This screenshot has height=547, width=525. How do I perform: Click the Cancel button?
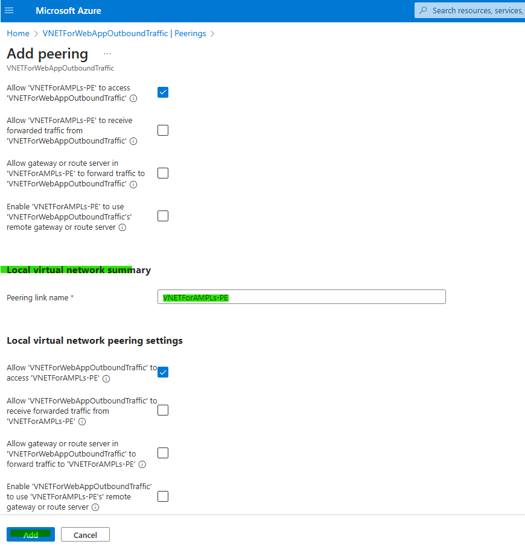(85, 535)
